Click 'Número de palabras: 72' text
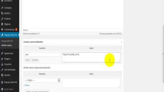The height and width of the screenshot is (92, 164). coord(31,34)
